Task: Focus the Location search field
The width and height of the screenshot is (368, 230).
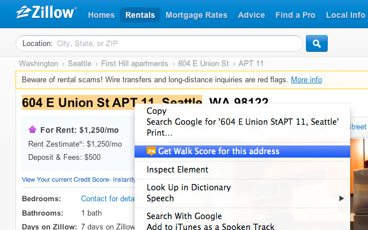Action: pyautogui.click(x=159, y=44)
